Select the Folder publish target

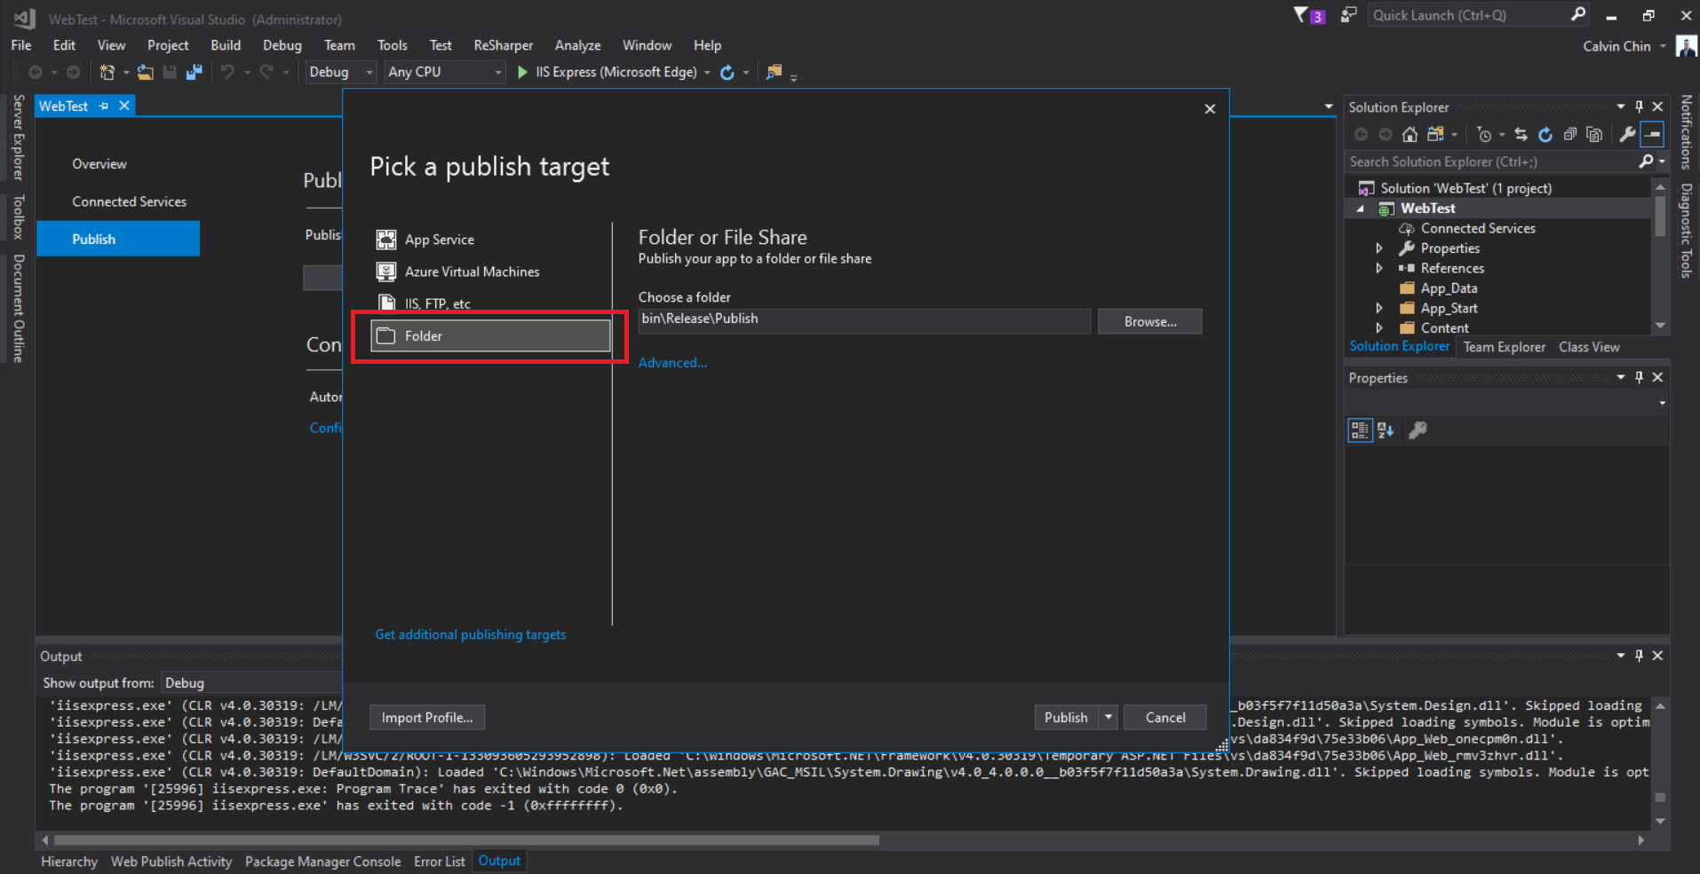490,335
